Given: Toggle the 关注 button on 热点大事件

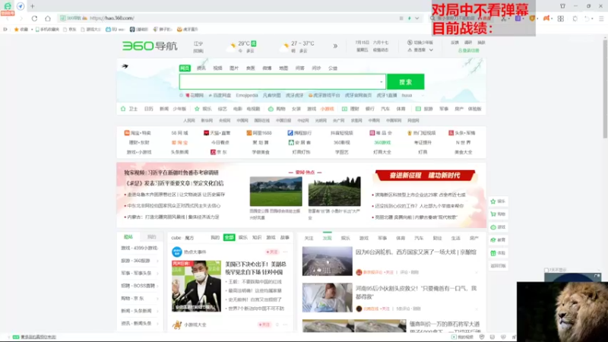Looking at the screenshot, I should click(x=272, y=252).
